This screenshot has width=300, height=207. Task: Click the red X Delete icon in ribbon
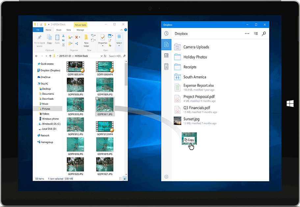coord(76,37)
